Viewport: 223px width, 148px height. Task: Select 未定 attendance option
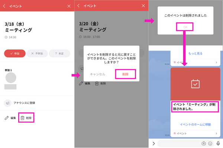(59, 54)
